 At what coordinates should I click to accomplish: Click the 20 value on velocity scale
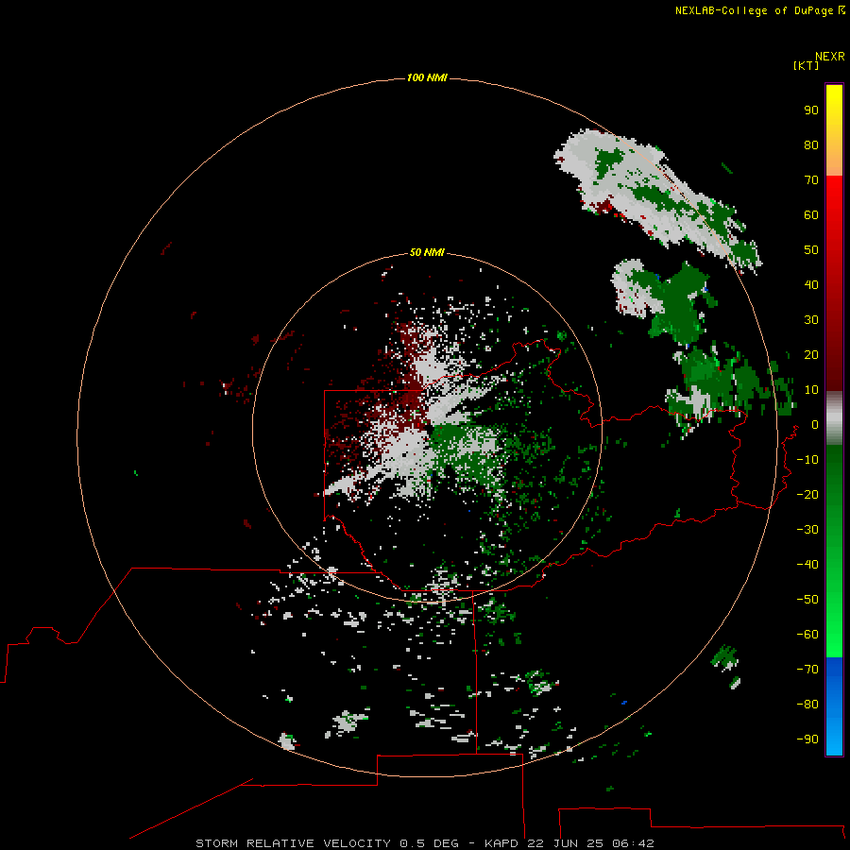click(x=811, y=354)
